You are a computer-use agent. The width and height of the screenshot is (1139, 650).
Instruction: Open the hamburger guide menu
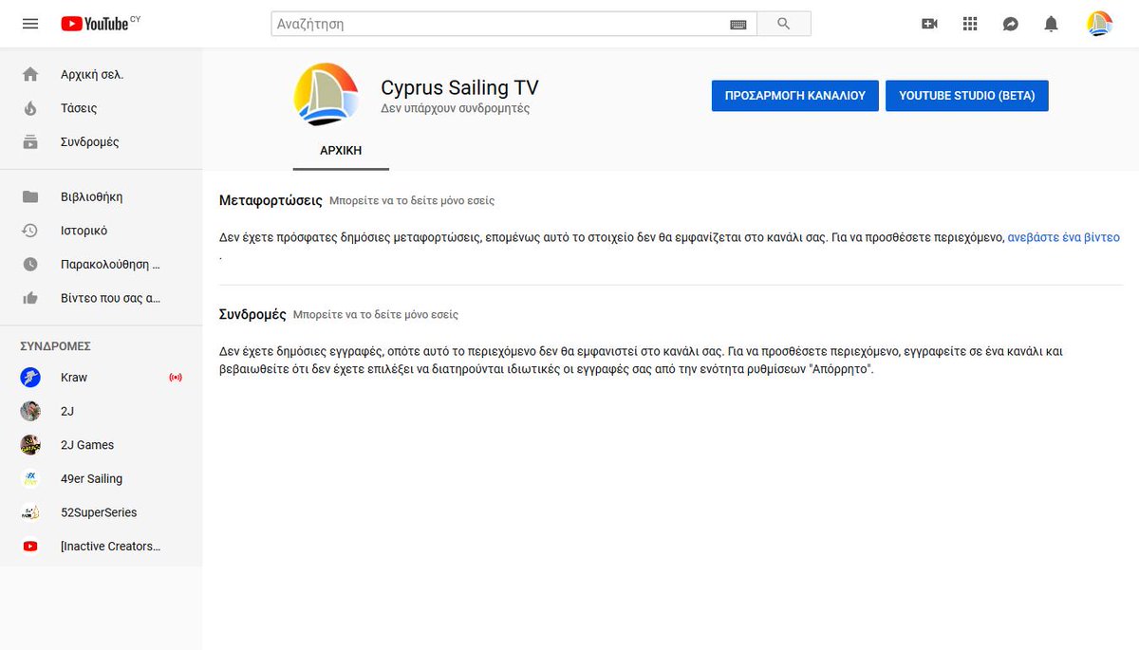click(x=30, y=24)
